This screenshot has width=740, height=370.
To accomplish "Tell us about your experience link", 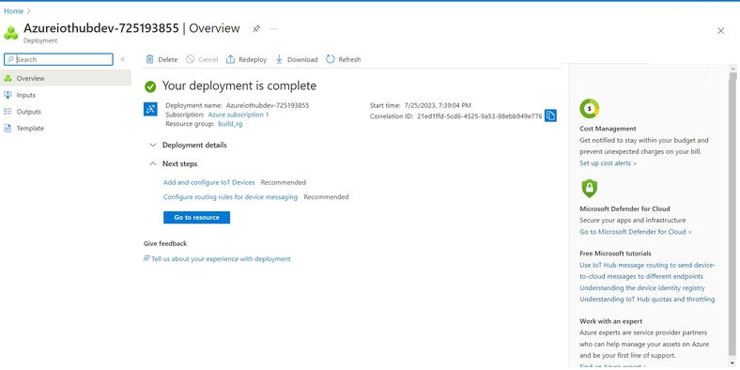I will pyautogui.click(x=221, y=258).
